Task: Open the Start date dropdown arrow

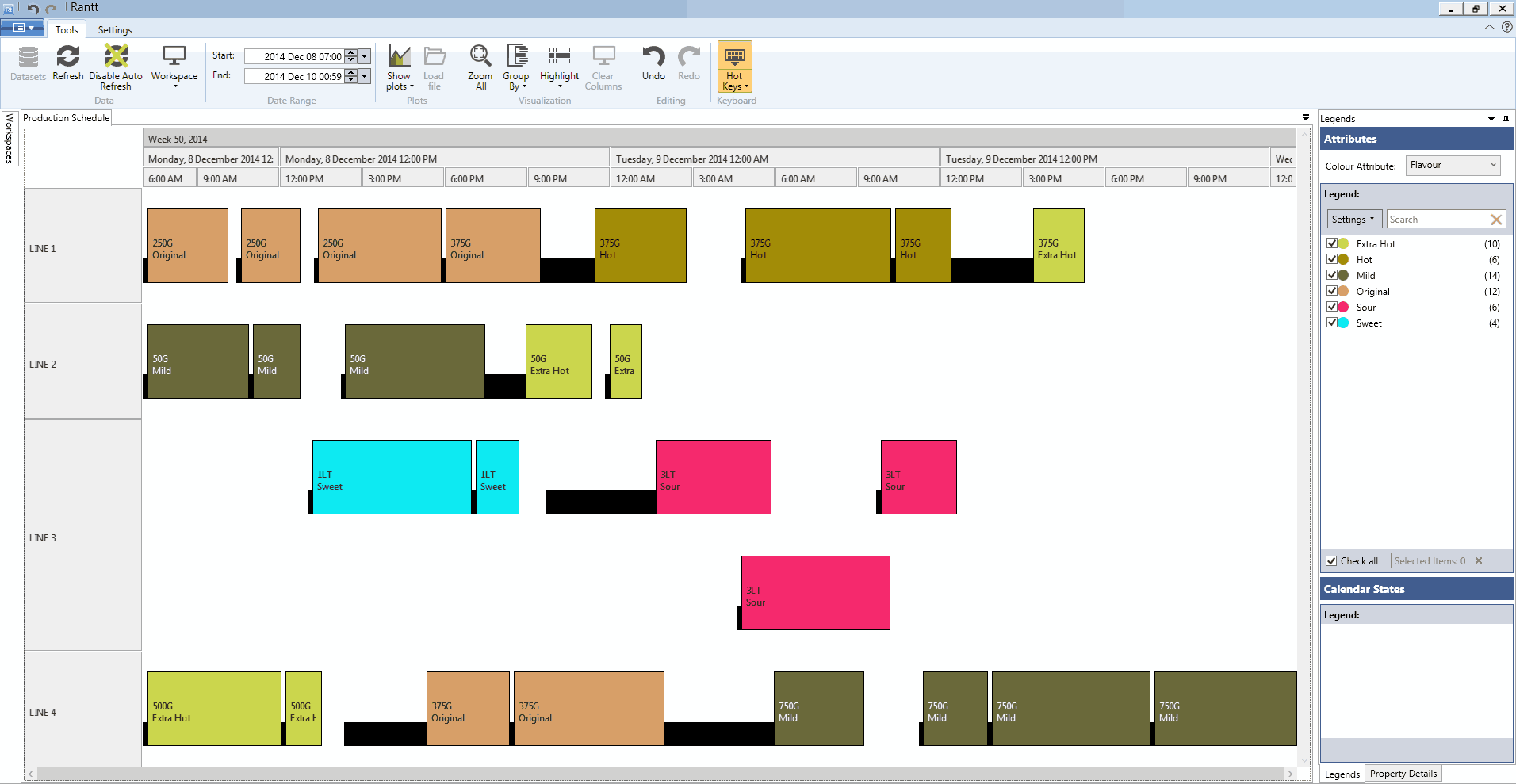Action: [365, 56]
